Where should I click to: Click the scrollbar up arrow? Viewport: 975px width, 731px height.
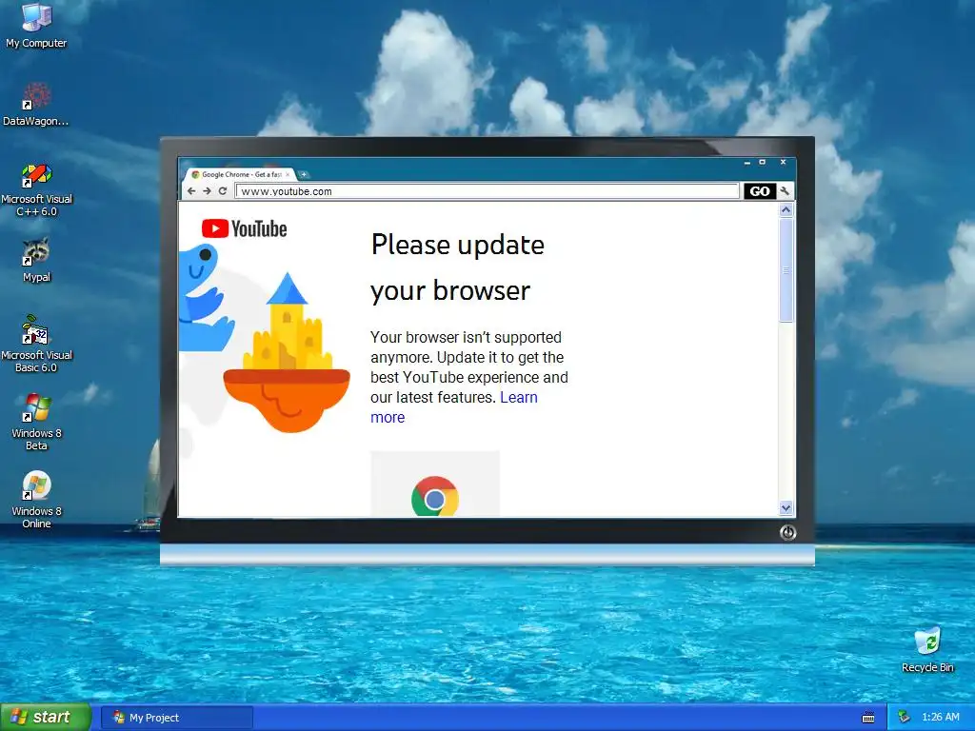tap(786, 210)
